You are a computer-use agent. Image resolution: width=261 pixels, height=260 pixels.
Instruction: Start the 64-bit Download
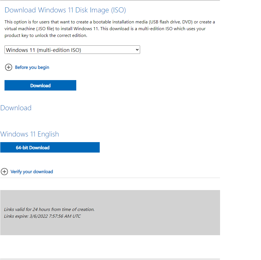click(x=50, y=147)
